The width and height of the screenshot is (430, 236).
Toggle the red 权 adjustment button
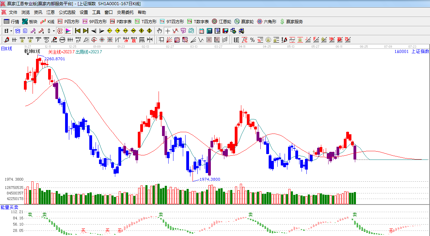tap(60, 31)
